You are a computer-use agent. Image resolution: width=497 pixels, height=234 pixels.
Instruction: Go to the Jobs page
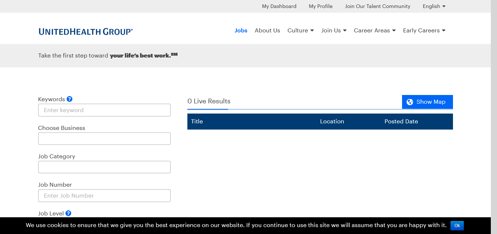(x=241, y=31)
